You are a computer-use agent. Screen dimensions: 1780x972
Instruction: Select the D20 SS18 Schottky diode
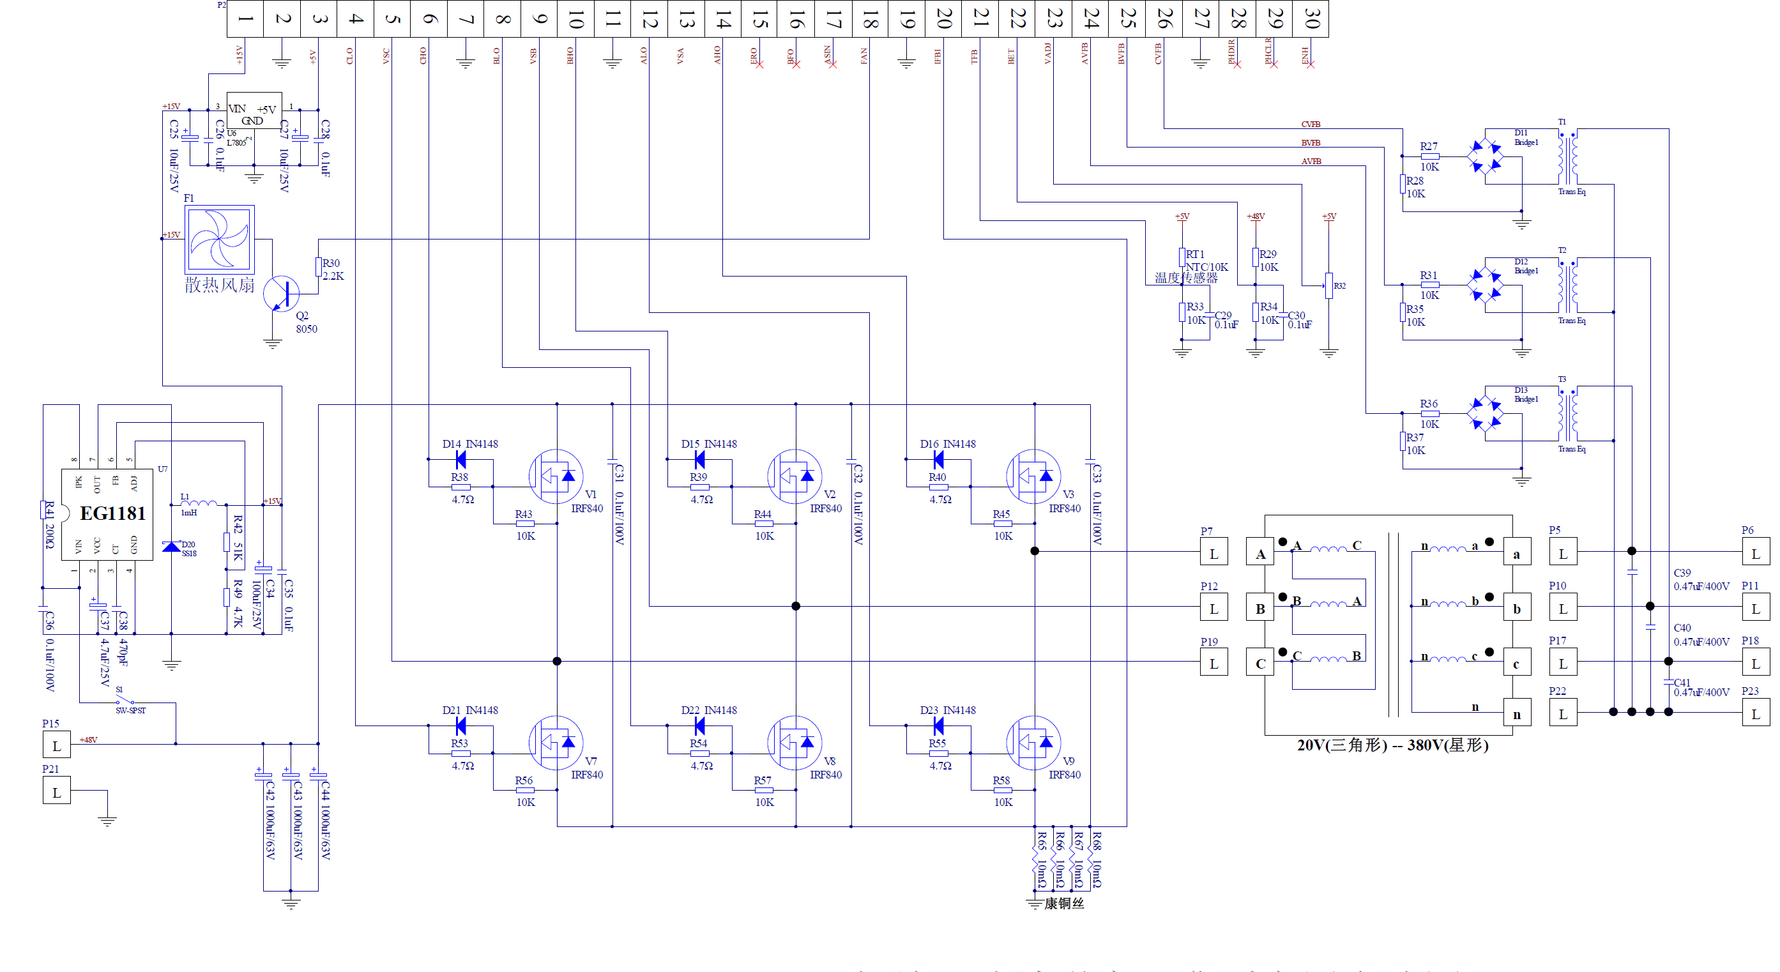[171, 547]
